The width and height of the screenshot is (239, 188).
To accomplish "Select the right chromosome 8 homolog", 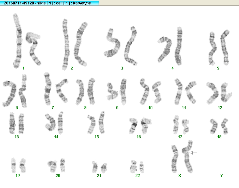I will click(91, 91).
